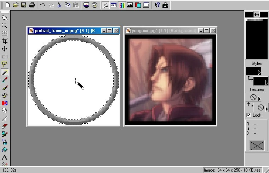Open the background Textures arrow flyout
Image resolution: width=269 pixels, height=173 pixels.
point(267,109)
